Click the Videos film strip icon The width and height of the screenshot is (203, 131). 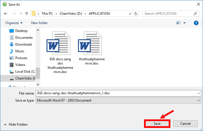[12, 65]
